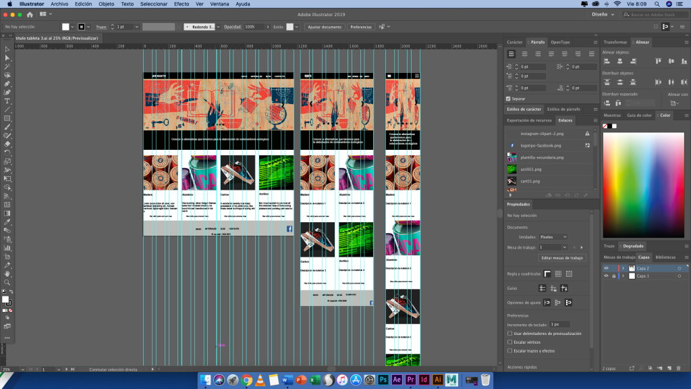Switch to the Bibliotecas tab
Screen dimensions: 691x389
pos(665,257)
